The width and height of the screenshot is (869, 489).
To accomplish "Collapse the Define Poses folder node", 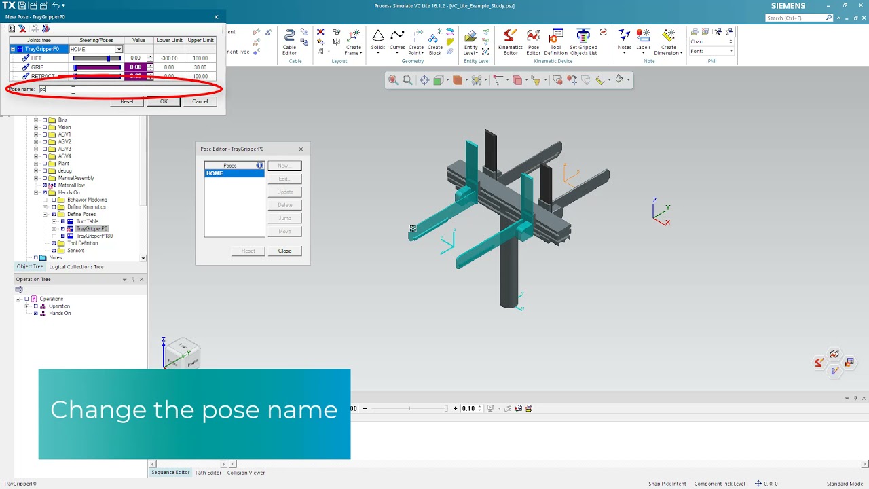I will click(x=45, y=215).
